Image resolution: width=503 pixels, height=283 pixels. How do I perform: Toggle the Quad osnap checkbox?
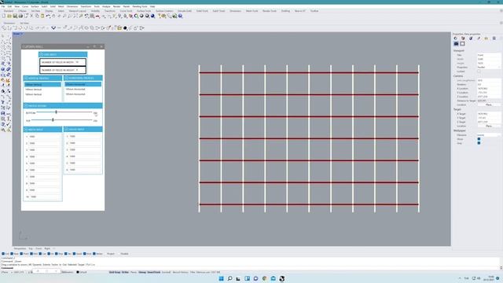point(75,253)
